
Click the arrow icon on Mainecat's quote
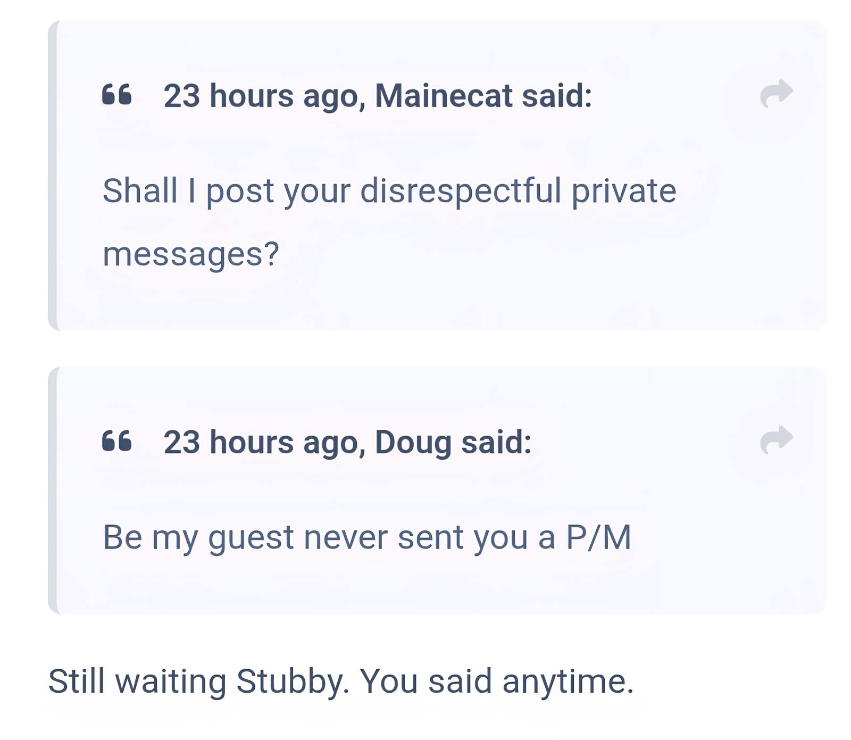click(776, 94)
